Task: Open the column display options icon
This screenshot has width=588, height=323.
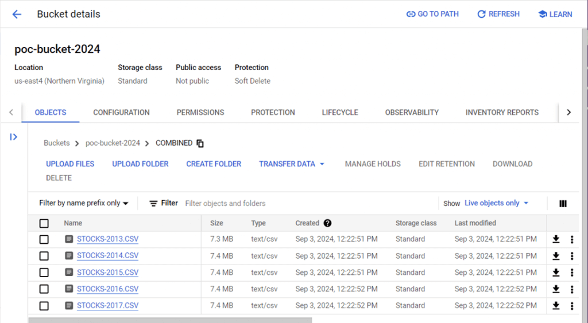Action: coord(563,204)
